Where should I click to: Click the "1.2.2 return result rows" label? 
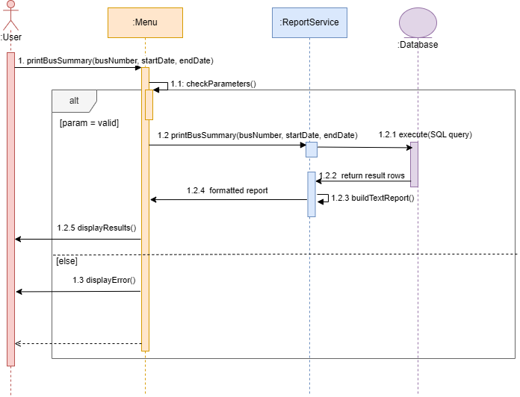(x=362, y=175)
